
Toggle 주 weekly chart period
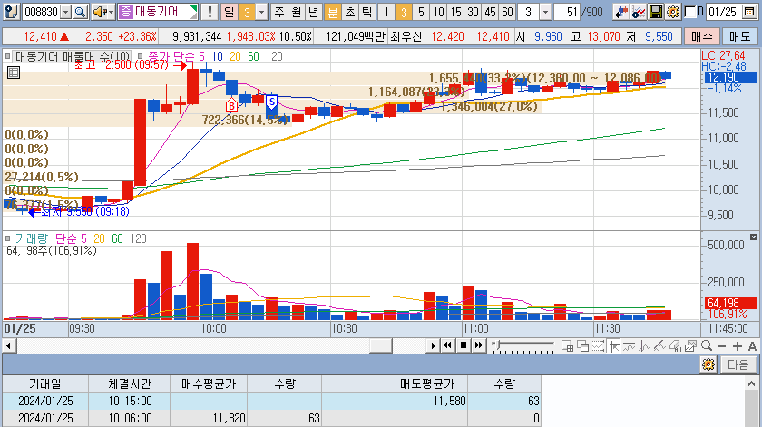coord(279,12)
